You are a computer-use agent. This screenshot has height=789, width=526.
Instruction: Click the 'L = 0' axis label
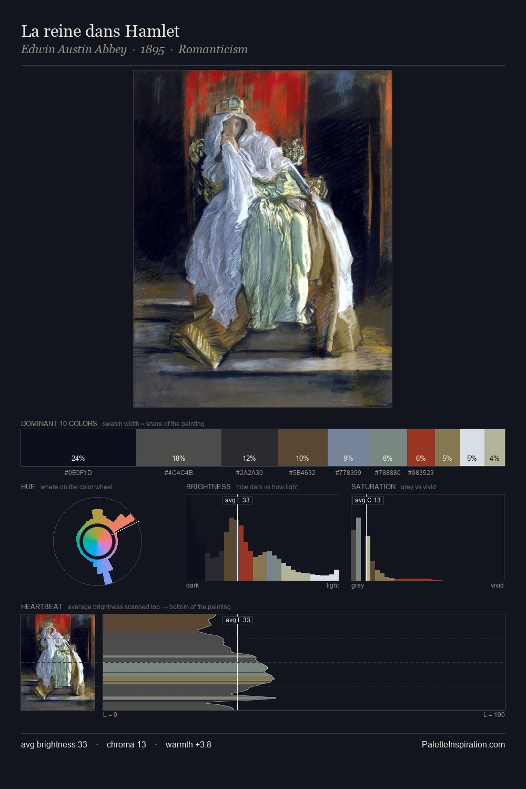click(110, 715)
